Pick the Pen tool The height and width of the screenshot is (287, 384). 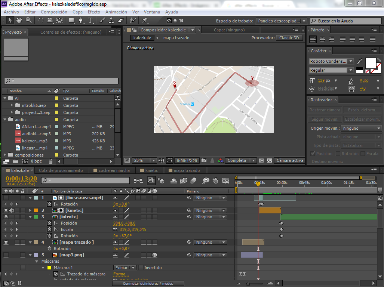click(x=81, y=21)
